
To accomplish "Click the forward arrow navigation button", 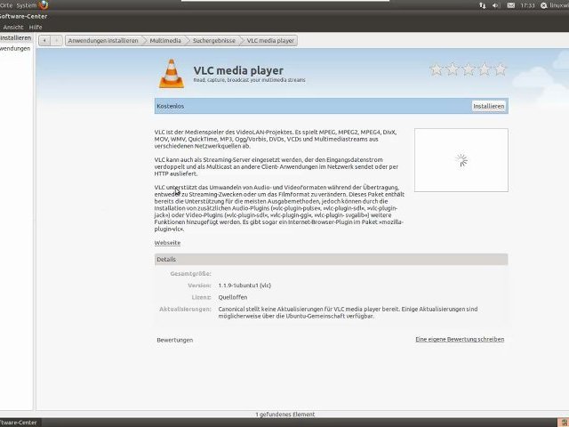I will [x=57, y=40].
